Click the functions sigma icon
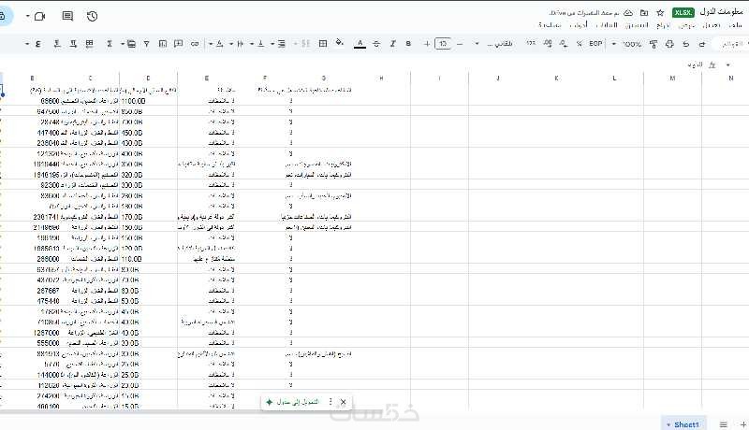 pyautogui.click(x=110, y=44)
